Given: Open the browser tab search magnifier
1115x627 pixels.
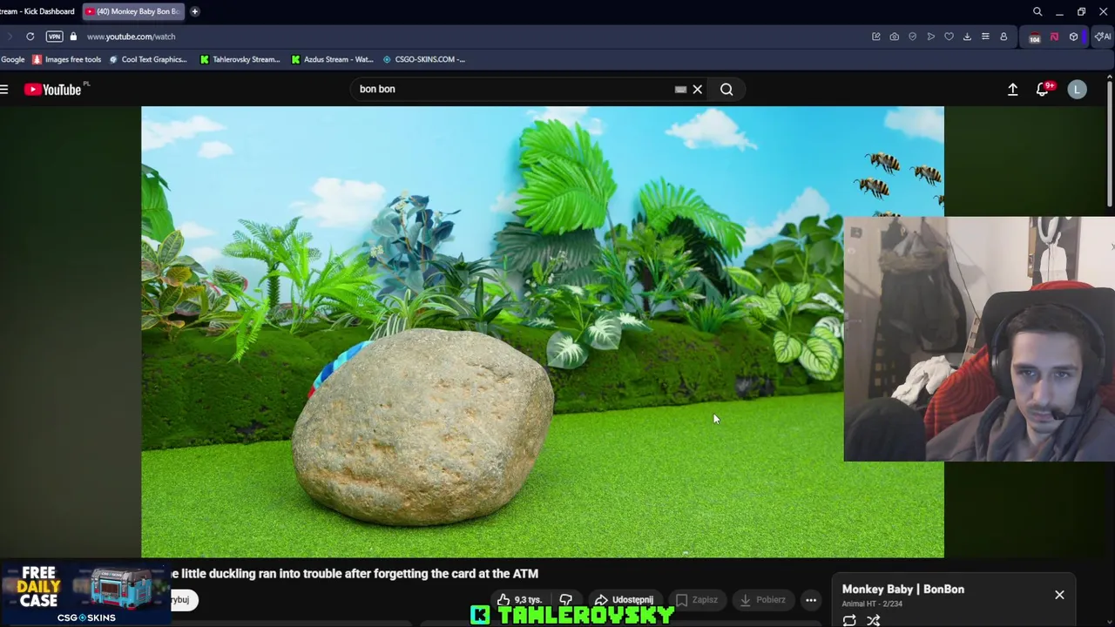Looking at the screenshot, I should 1037,11.
